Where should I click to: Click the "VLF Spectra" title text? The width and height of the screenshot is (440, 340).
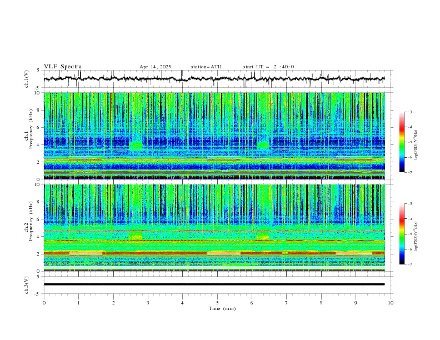63,67
